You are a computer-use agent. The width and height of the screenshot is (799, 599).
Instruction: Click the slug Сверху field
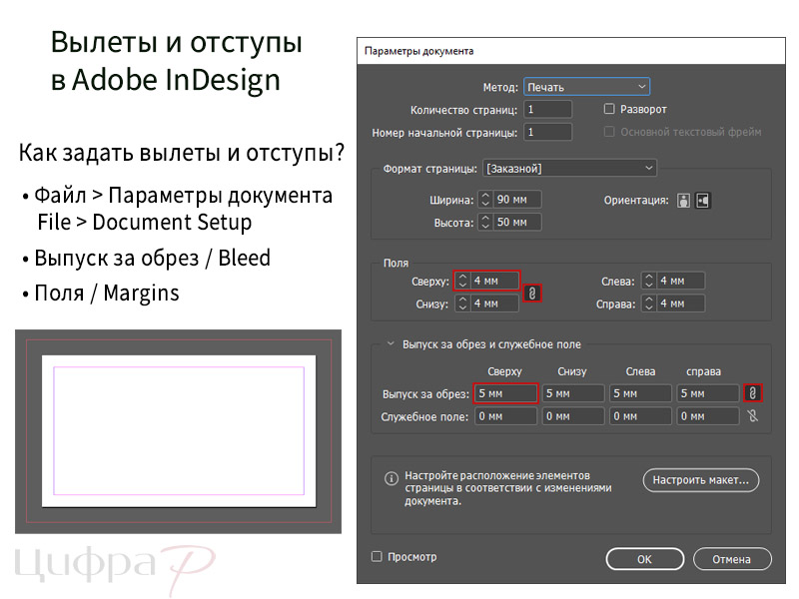(505, 416)
